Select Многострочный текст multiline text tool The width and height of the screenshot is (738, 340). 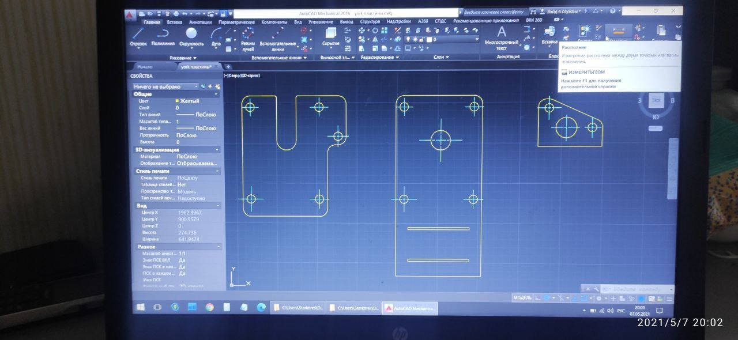(502, 38)
